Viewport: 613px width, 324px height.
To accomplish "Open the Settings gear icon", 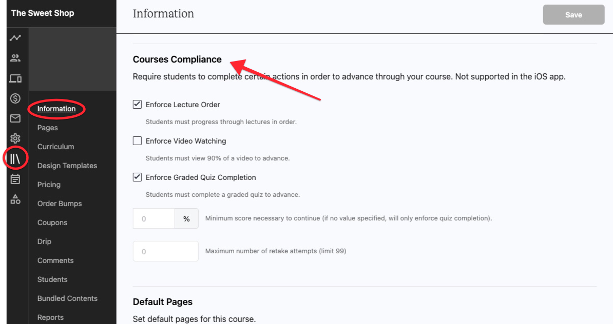I will pos(15,138).
